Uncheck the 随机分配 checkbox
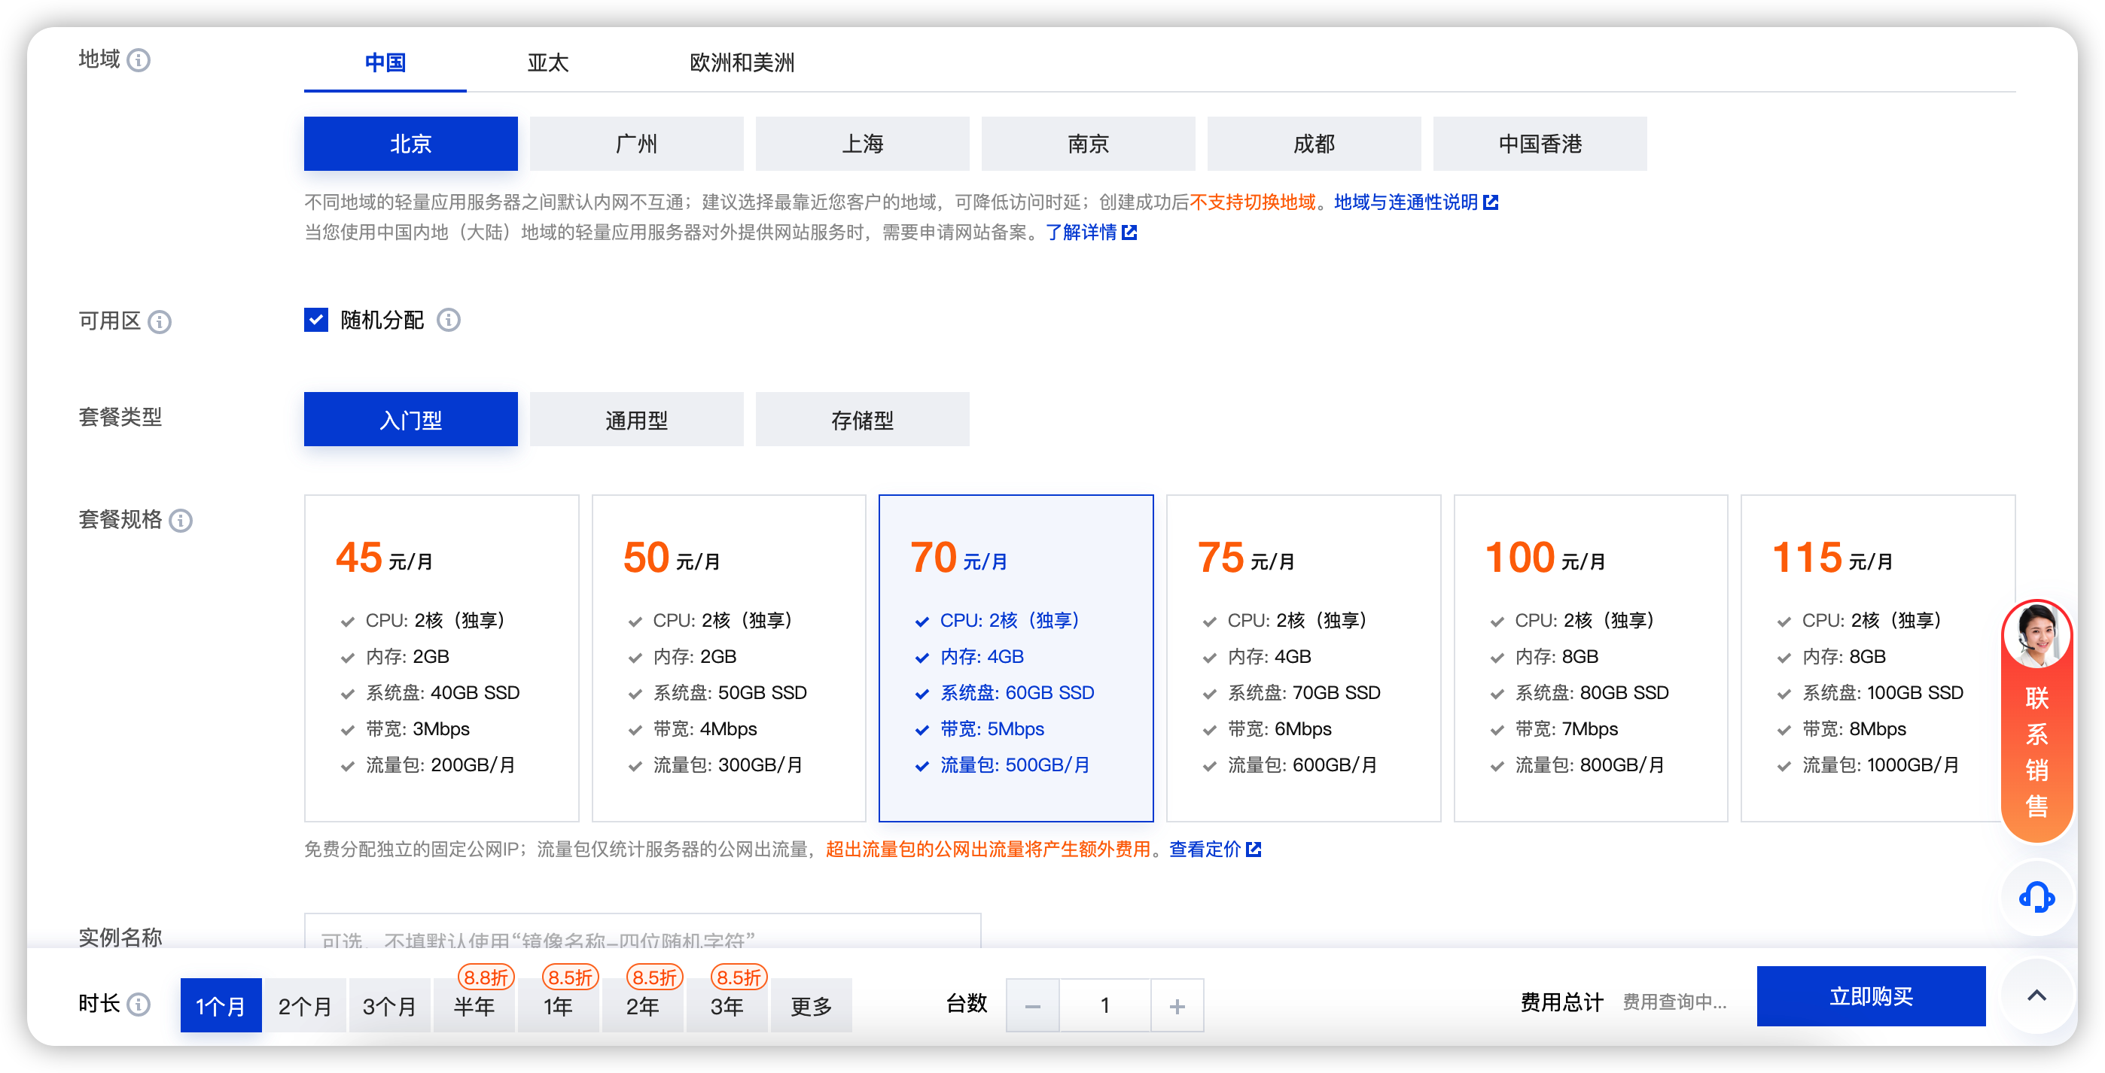 point(316,320)
